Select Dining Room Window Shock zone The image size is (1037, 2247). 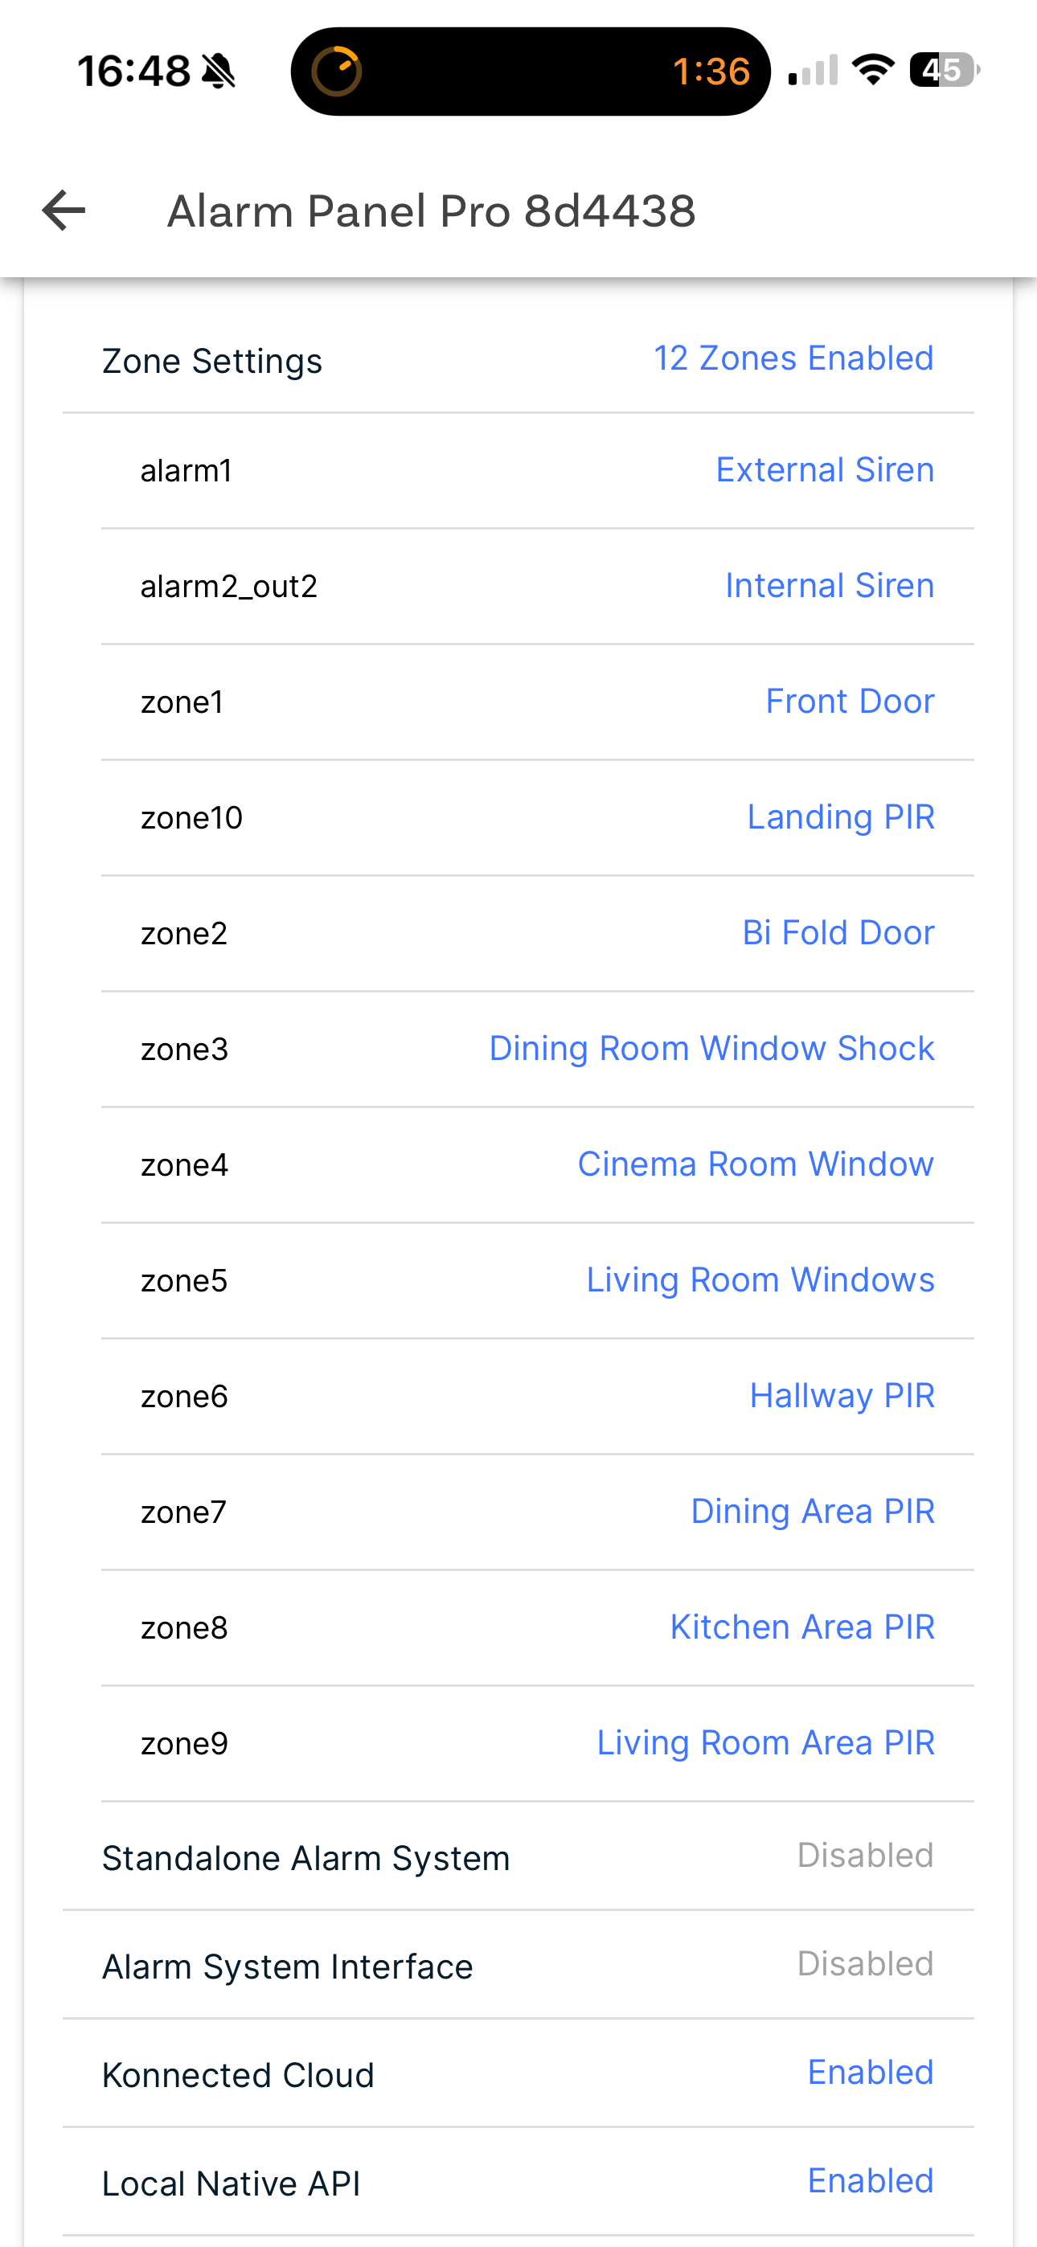tap(711, 1049)
